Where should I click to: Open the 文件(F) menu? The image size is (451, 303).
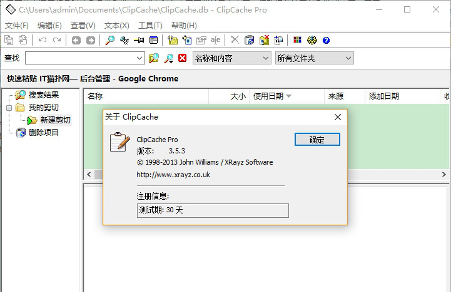tap(17, 26)
